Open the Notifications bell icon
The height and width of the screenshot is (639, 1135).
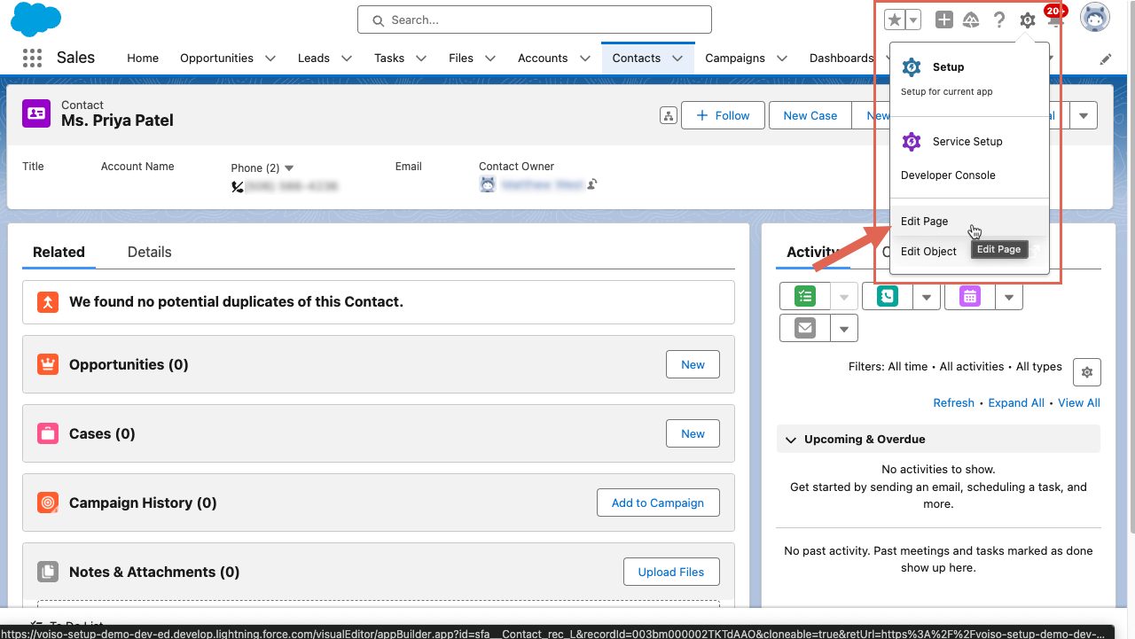point(1055,19)
